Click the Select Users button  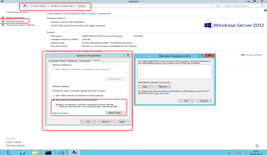115,113
